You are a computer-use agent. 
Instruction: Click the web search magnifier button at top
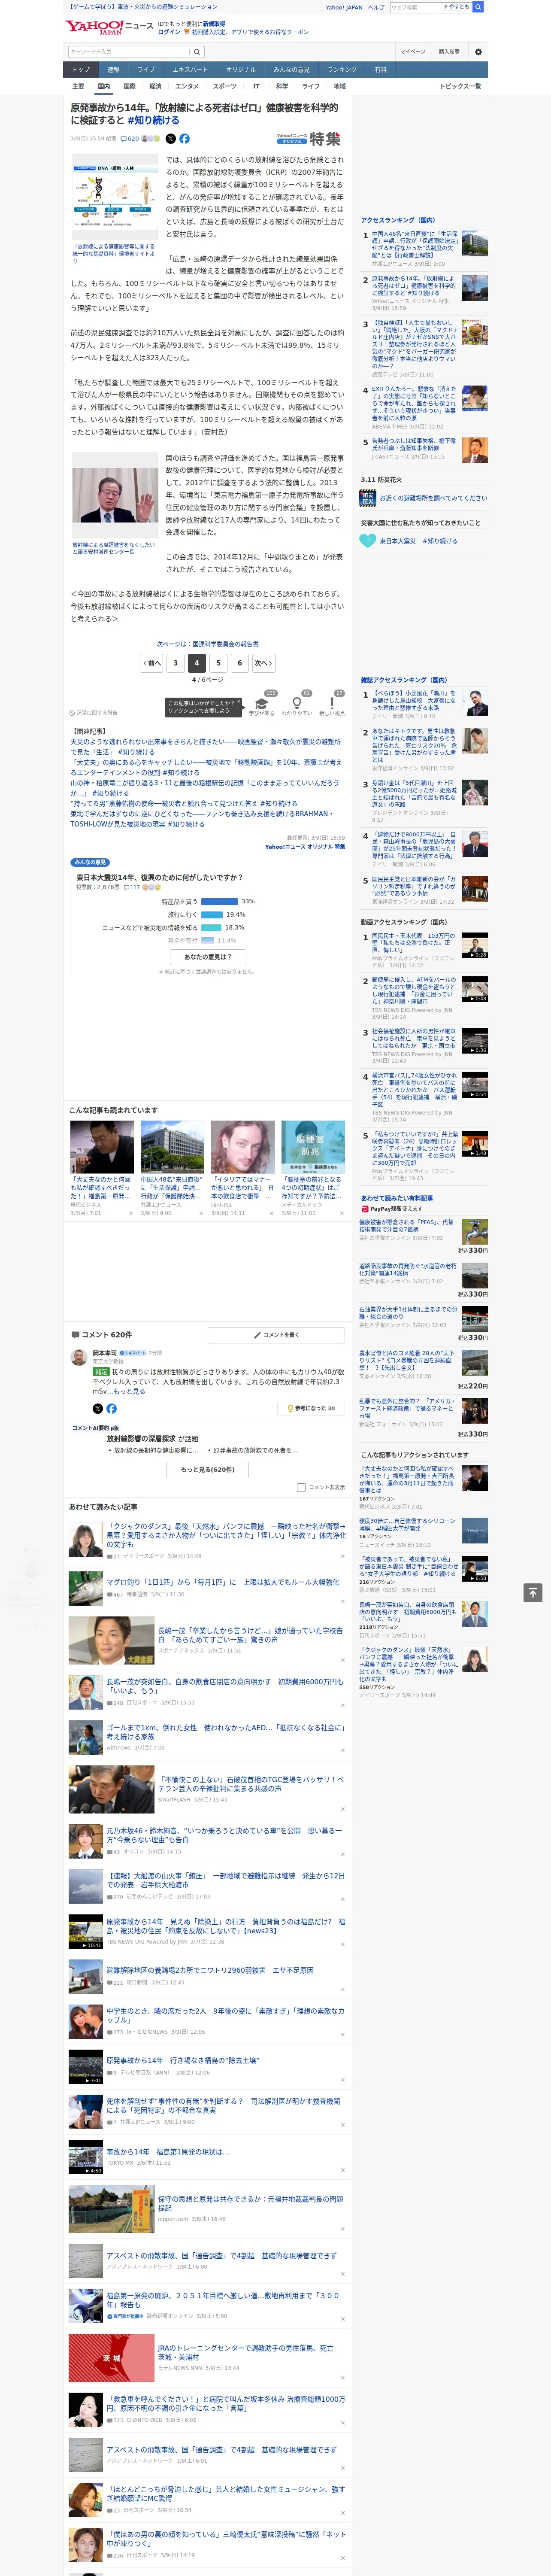[x=478, y=7]
